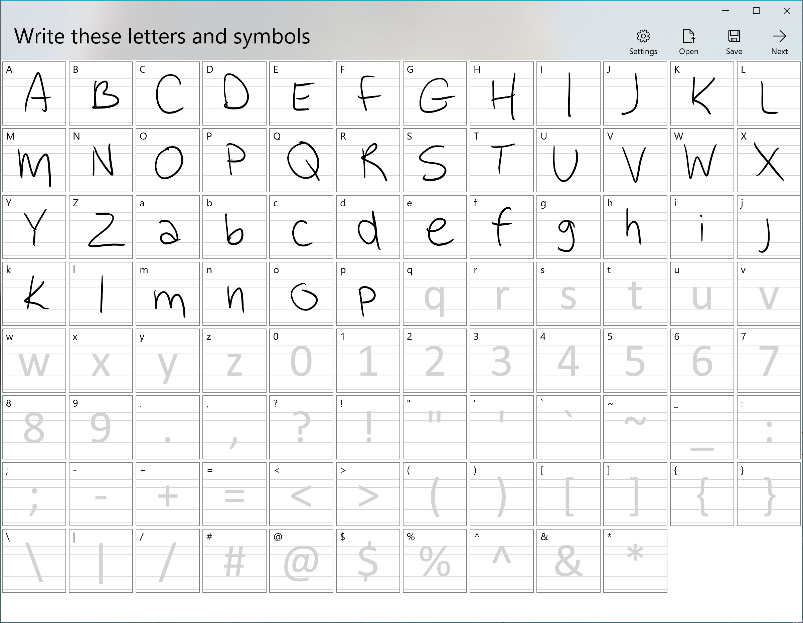Select the lowercase w writing cell
Viewport: 803px width, 623px height.
pos(34,361)
